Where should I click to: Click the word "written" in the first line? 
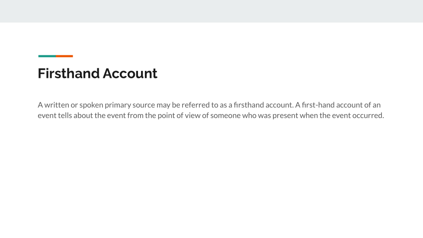57,105
